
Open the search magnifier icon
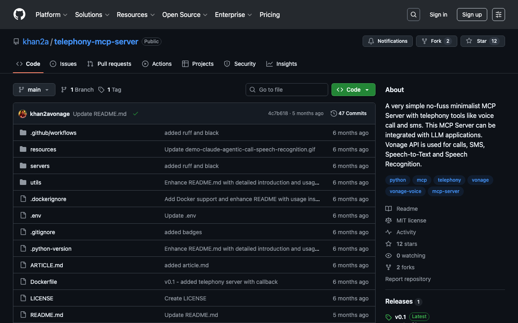pos(413,15)
